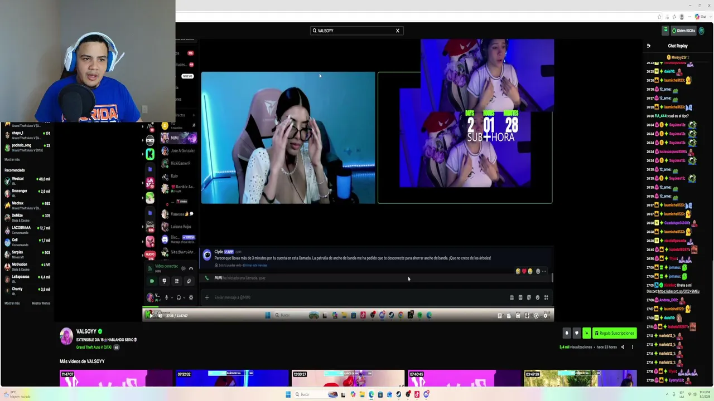Open Motivation channel in sidebar

(27, 266)
